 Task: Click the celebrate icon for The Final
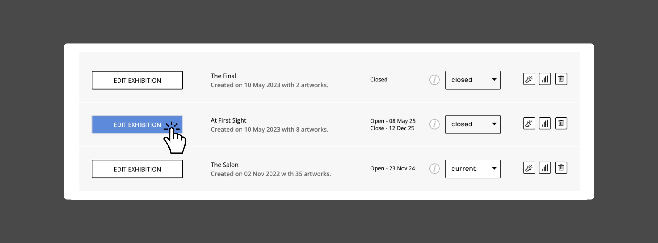529,79
